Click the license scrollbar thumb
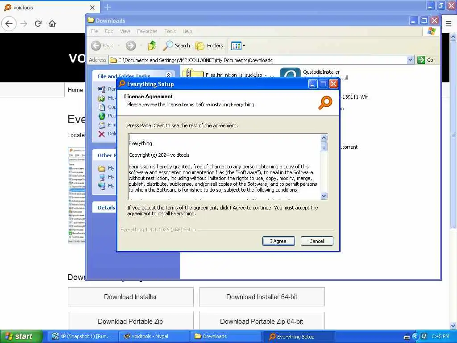 pos(324,146)
